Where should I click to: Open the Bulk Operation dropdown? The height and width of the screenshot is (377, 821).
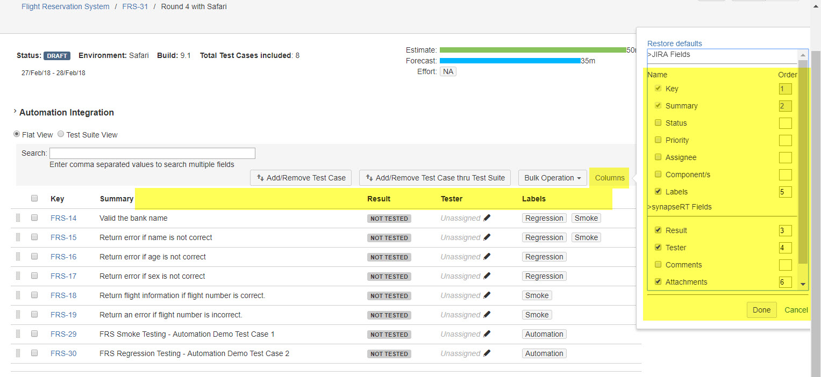pyautogui.click(x=552, y=178)
